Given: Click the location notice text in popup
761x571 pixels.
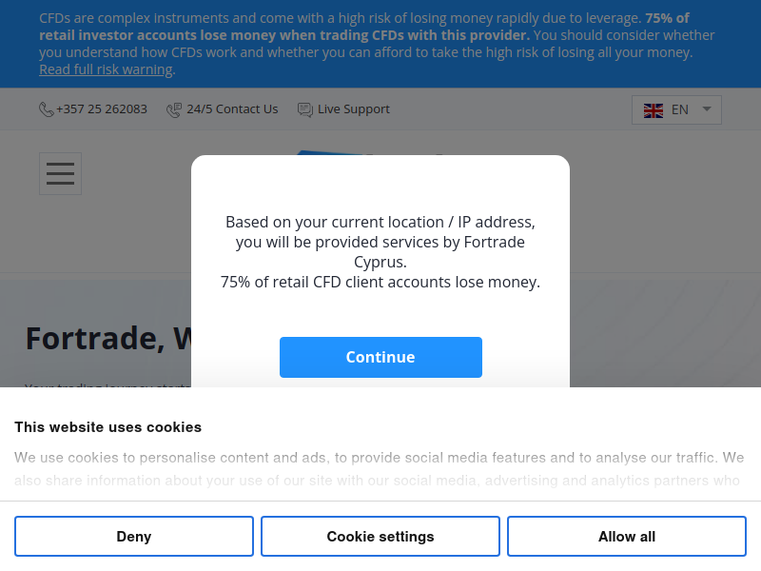Looking at the screenshot, I should point(380,251).
